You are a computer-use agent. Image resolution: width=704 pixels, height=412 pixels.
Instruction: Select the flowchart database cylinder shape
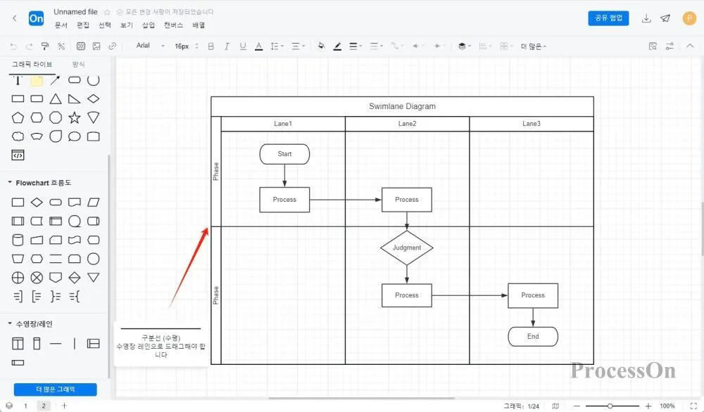pos(18,240)
